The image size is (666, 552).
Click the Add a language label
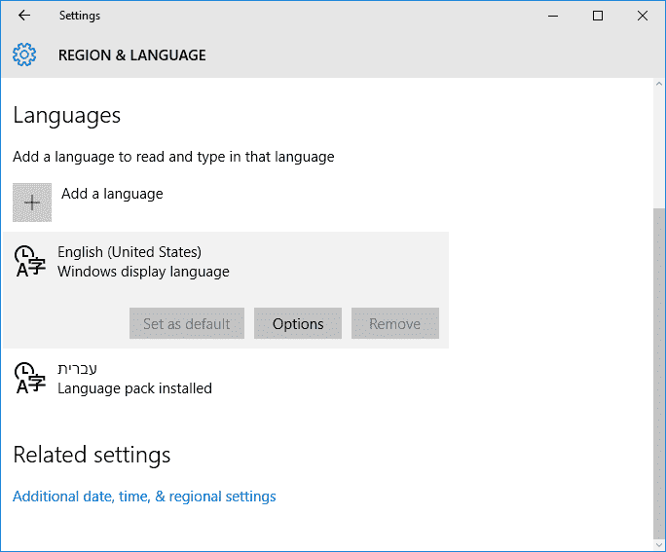pos(112,194)
